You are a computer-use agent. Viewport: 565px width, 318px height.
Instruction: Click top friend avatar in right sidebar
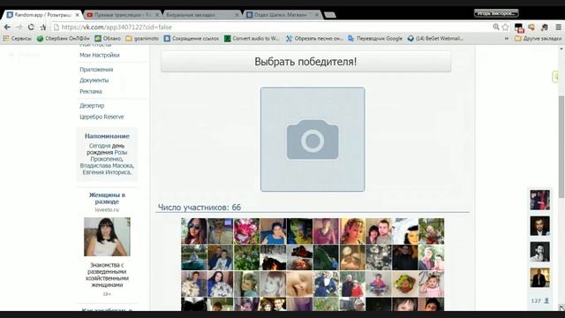click(x=539, y=200)
